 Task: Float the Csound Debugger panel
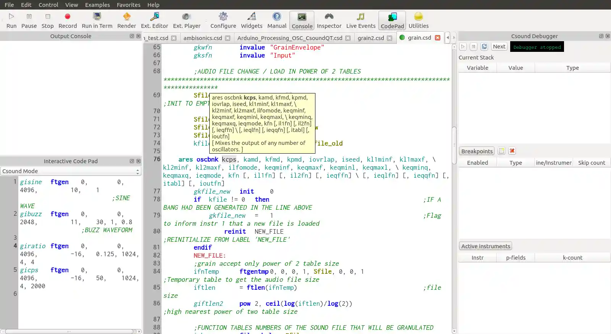(x=601, y=36)
